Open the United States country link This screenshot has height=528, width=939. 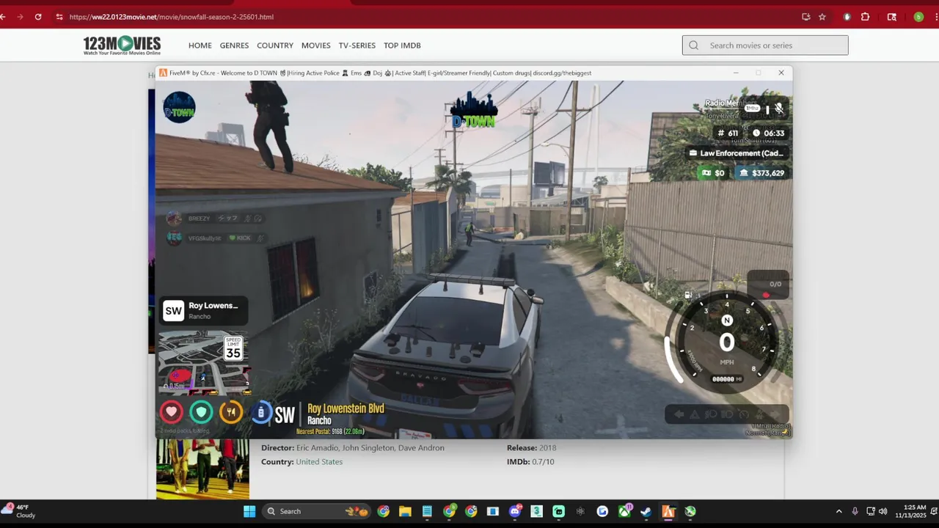pos(319,462)
